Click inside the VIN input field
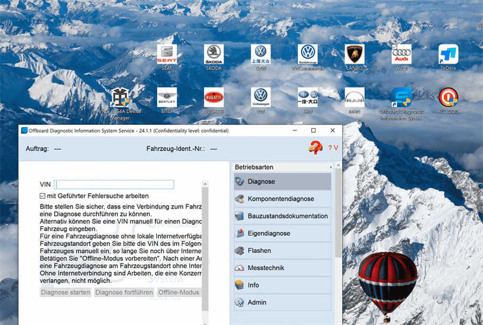 (114, 184)
